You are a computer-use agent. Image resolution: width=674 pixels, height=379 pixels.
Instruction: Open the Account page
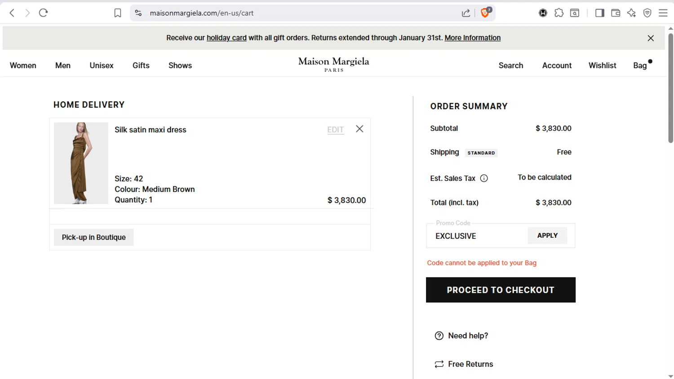pos(557,66)
